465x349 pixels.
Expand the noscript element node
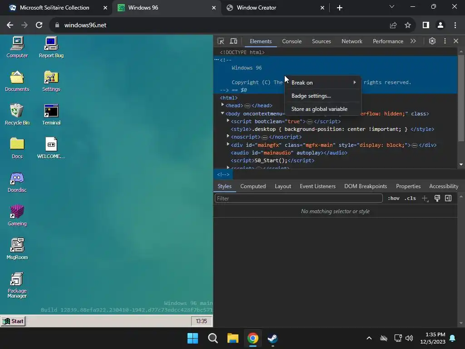pos(228,136)
